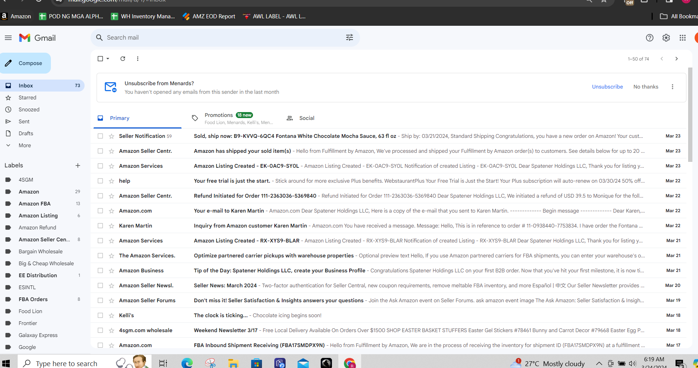Open the toolbar More options menu
Screen dimensions: 698x368
click(x=138, y=59)
